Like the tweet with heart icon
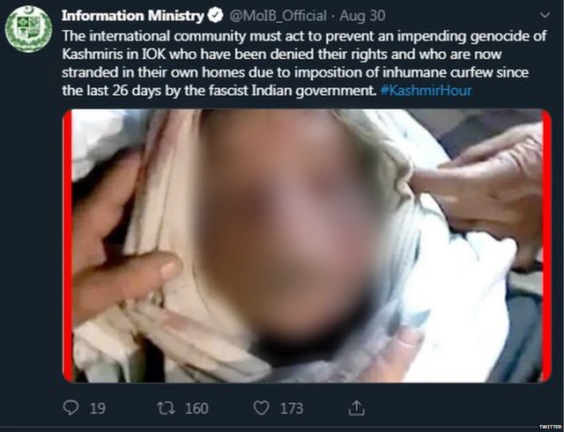 click(261, 408)
